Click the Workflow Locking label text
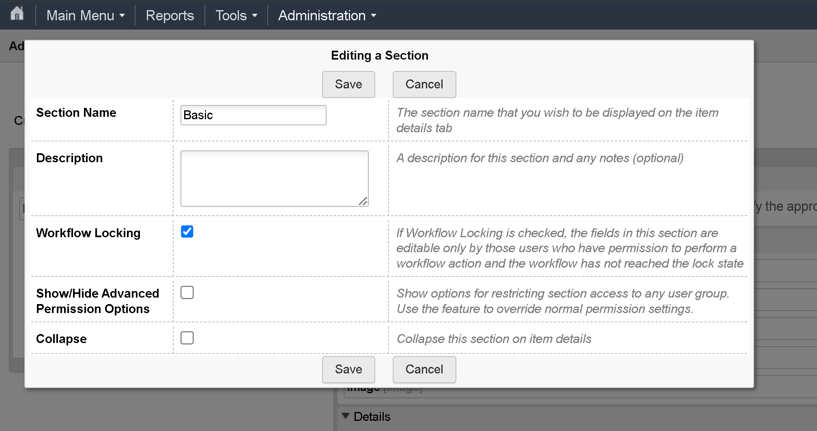The width and height of the screenshot is (817, 431). click(88, 233)
